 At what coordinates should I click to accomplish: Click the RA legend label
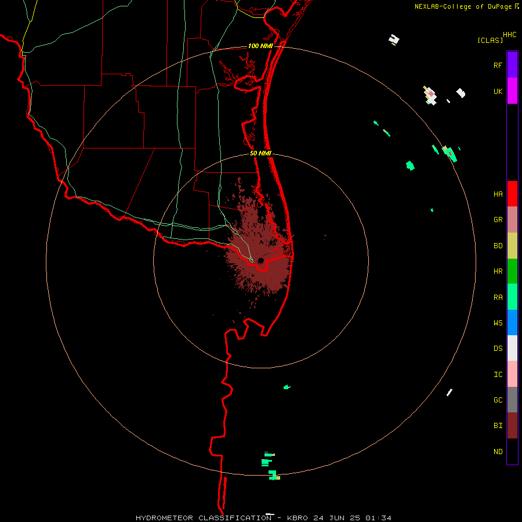coord(498,298)
